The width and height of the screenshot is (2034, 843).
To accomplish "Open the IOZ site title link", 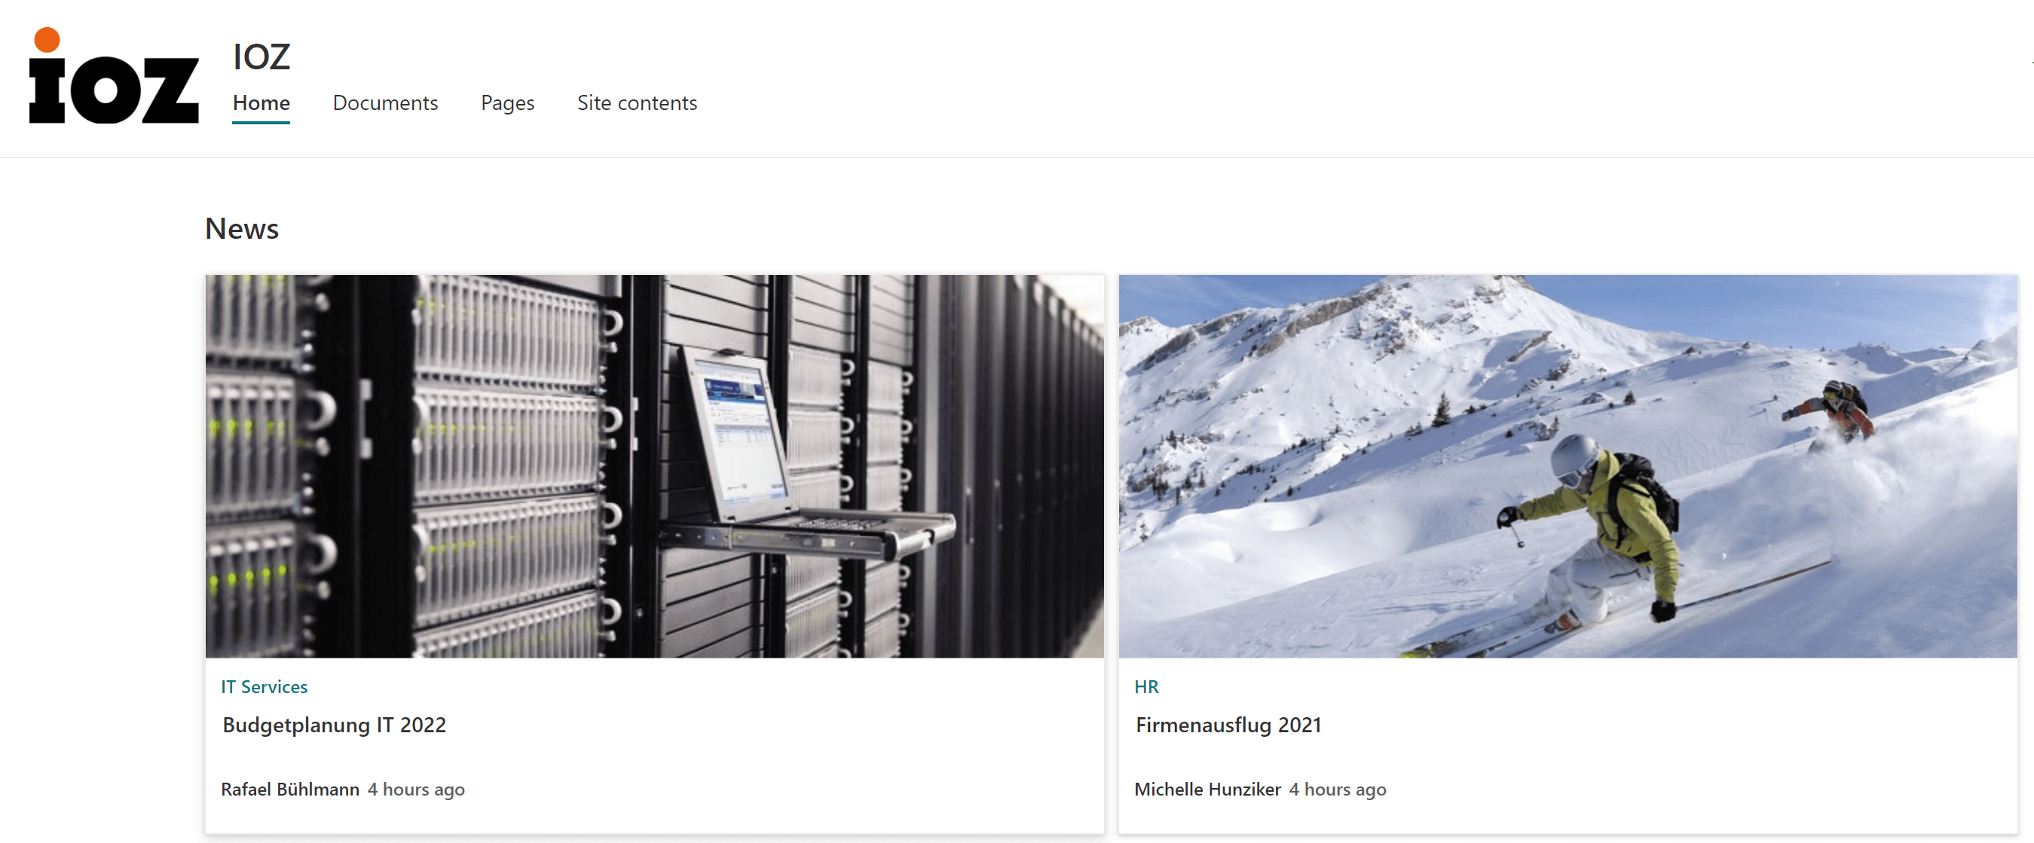I will click(262, 57).
